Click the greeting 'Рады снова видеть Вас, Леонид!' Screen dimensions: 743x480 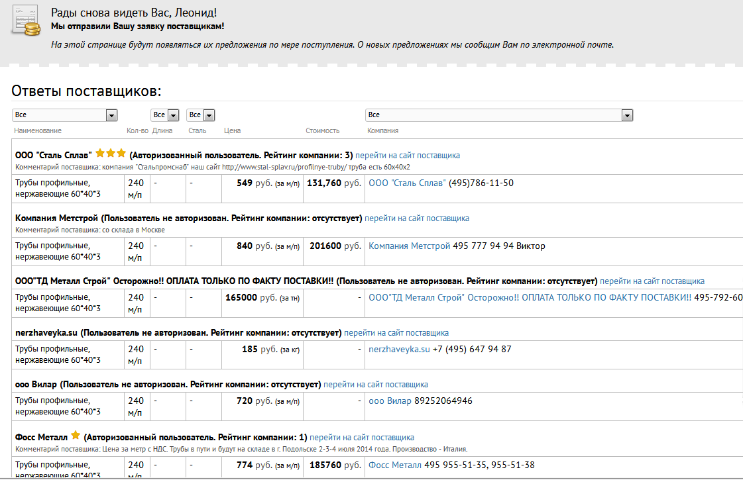[134, 13]
